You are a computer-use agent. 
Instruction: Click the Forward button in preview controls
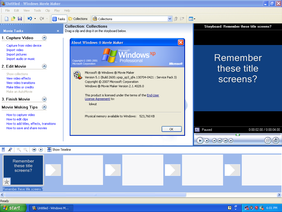tap(231, 141)
